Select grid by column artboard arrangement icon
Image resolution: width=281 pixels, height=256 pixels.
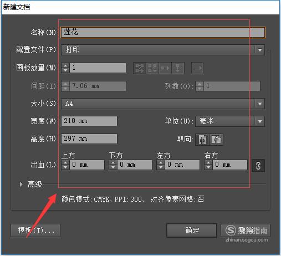(x=152, y=68)
